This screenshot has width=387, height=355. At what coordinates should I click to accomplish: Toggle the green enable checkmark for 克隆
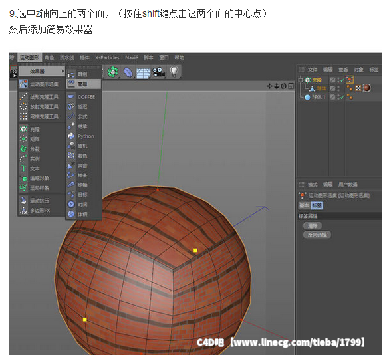pyautogui.click(x=342, y=80)
